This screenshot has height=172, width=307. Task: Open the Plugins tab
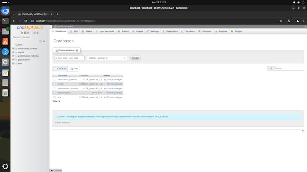tap(237, 31)
